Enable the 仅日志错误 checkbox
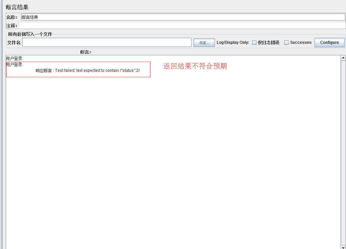The height and width of the screenshot is (249, 346). pos(254,43)
